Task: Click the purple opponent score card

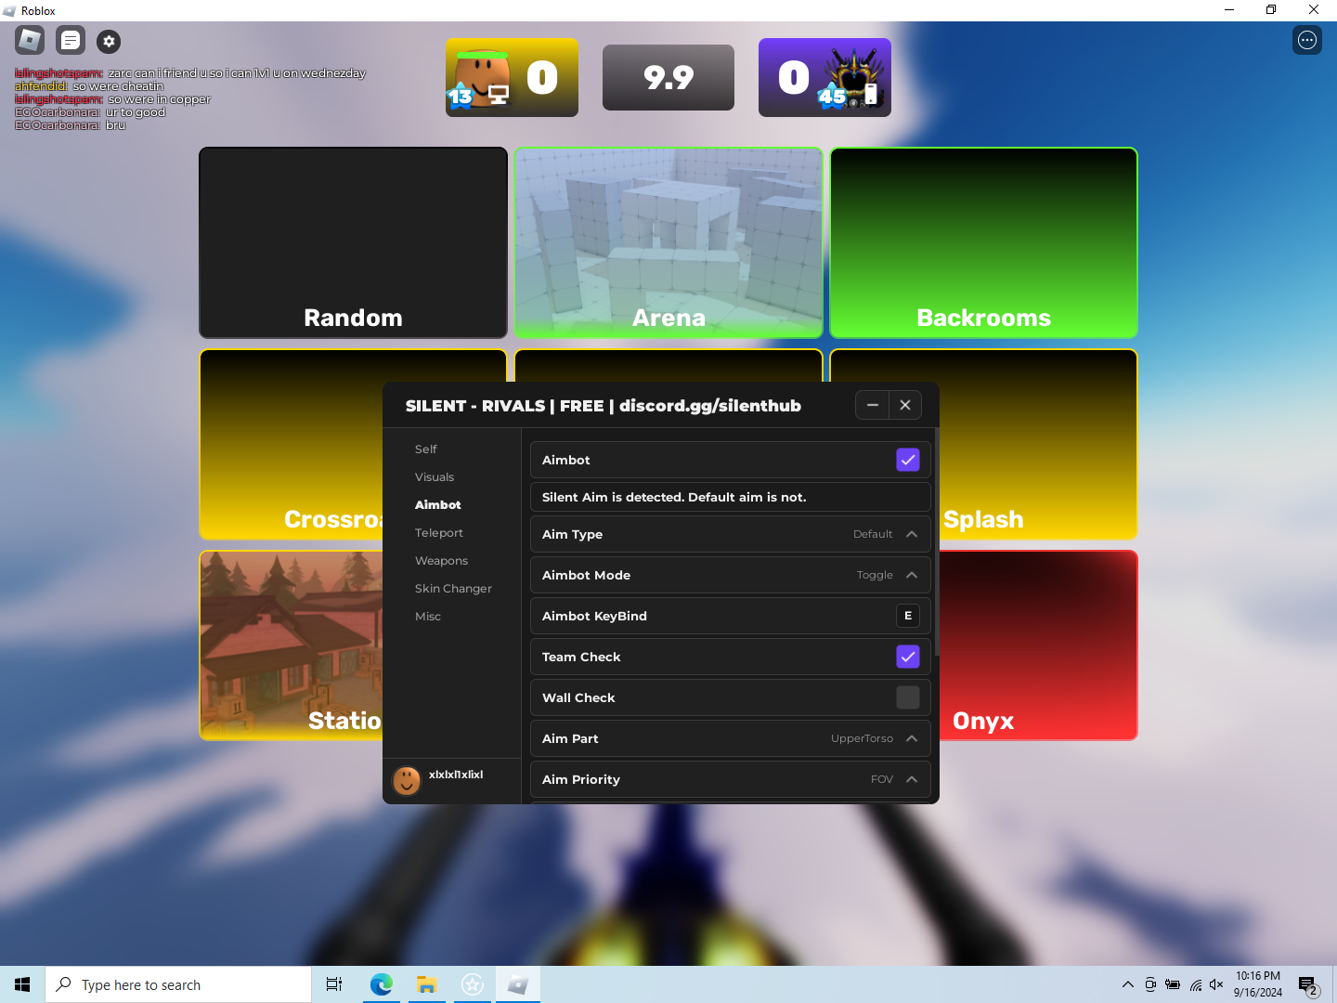Action: (x=824, y=77)
